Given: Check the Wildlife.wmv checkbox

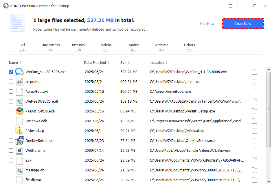Looking at the screenshot, I should click(11, 150).
